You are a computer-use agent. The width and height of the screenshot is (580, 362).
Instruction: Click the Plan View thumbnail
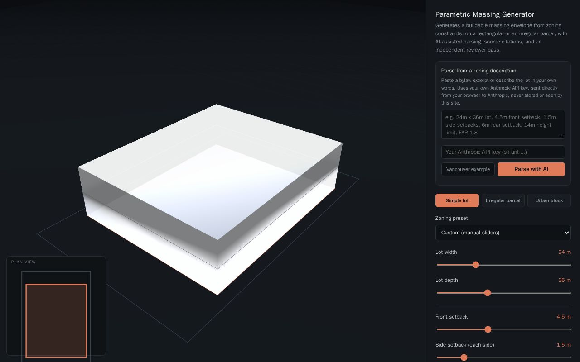(x=56, y=306)
